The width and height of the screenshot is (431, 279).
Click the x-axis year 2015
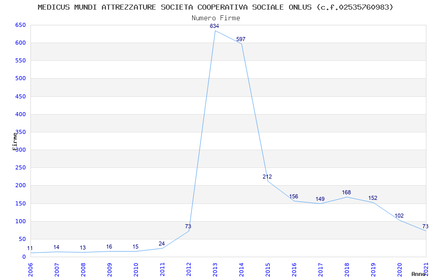click(268, 270)
